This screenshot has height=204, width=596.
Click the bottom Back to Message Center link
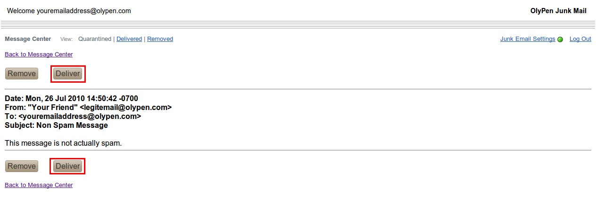39,185
